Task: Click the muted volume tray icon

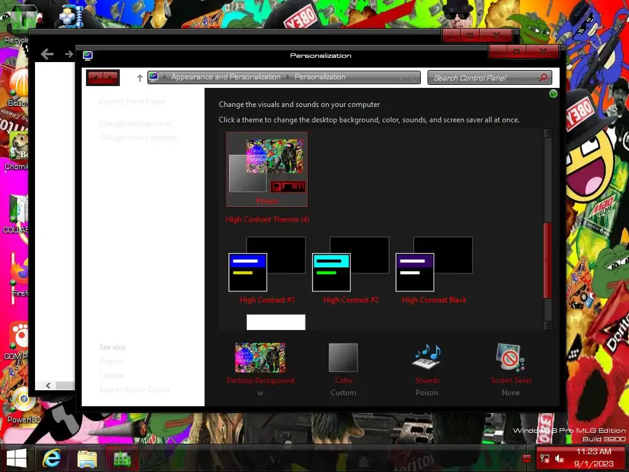Action: pos(560,458)
